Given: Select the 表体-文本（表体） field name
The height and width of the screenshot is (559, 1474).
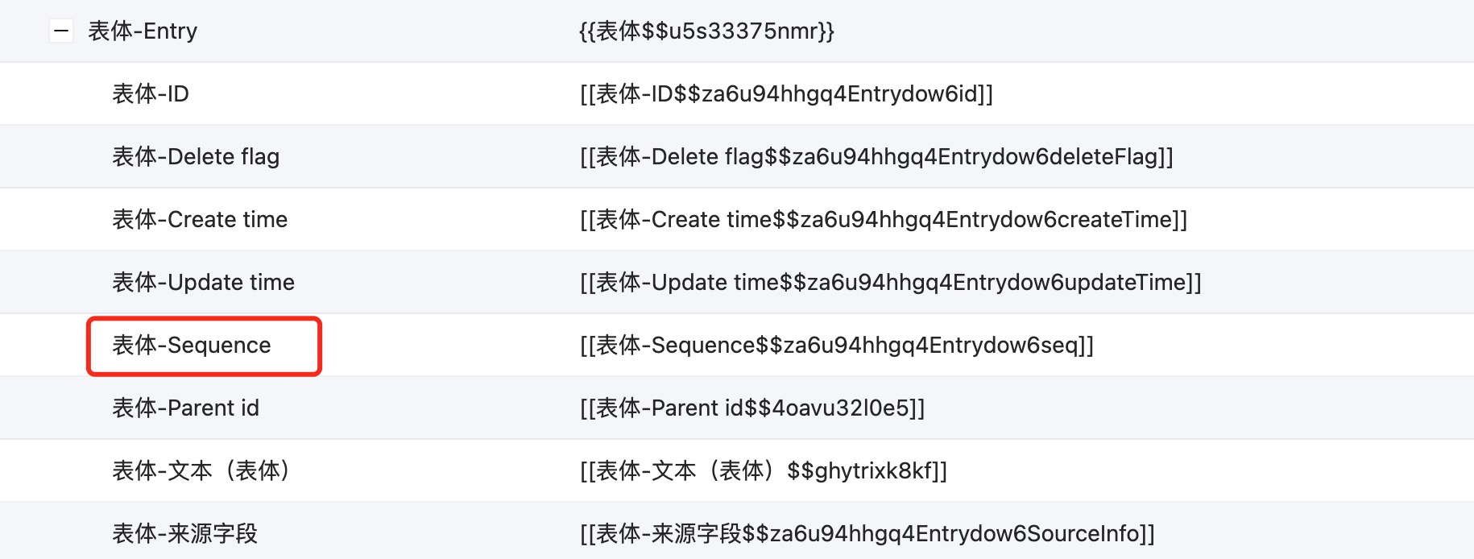Looking at the screenshot, I should pyautogui.click(x=201, y=471).
